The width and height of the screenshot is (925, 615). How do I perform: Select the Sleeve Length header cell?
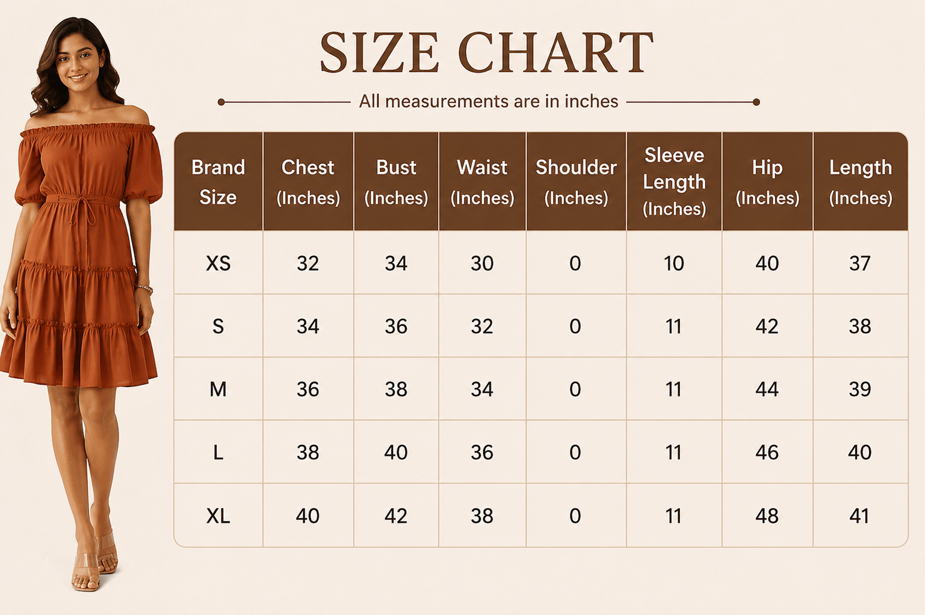click(674, 182)
